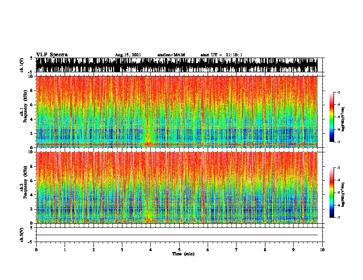
Task: Click the "VLF Spectra" plot title
Action: (x=52, y=55)
